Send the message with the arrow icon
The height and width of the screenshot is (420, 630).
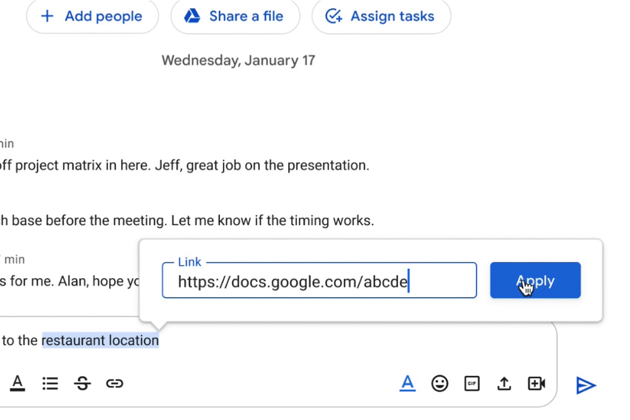[586, 385]
